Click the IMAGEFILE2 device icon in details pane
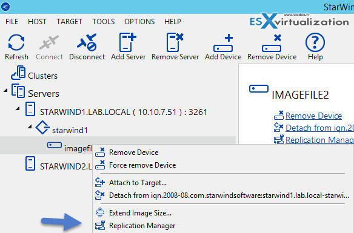Image resolution: width=354 pixels, height=233 pixels. [x=259, y=88]
